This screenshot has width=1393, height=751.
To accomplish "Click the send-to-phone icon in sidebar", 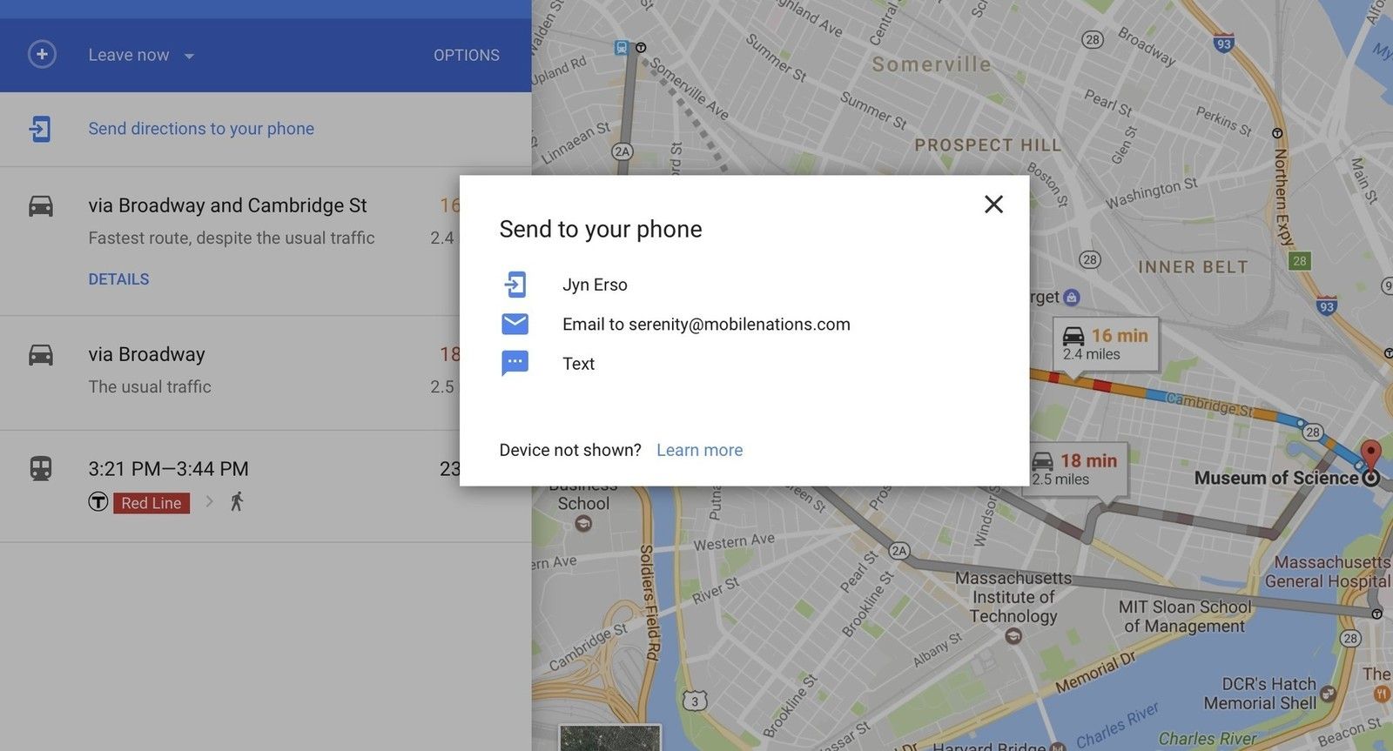I will point(40,129).
